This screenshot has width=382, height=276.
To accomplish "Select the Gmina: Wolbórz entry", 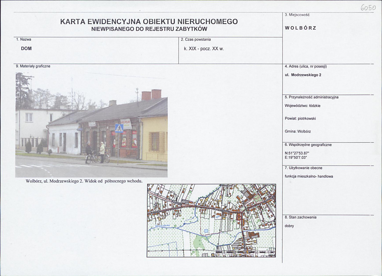I will [x=299, y=131].
